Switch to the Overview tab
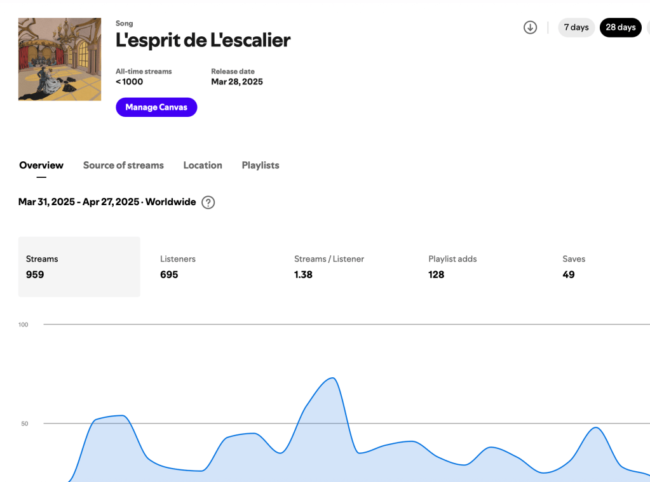This screenshot has width=650, height=482. [41, 165]
